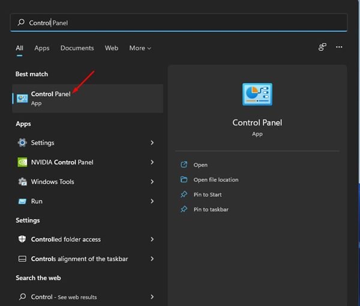Click inside the search text field
Image resolution: width=360 pixels, height=306 pixels.
(x=180, y=23)
